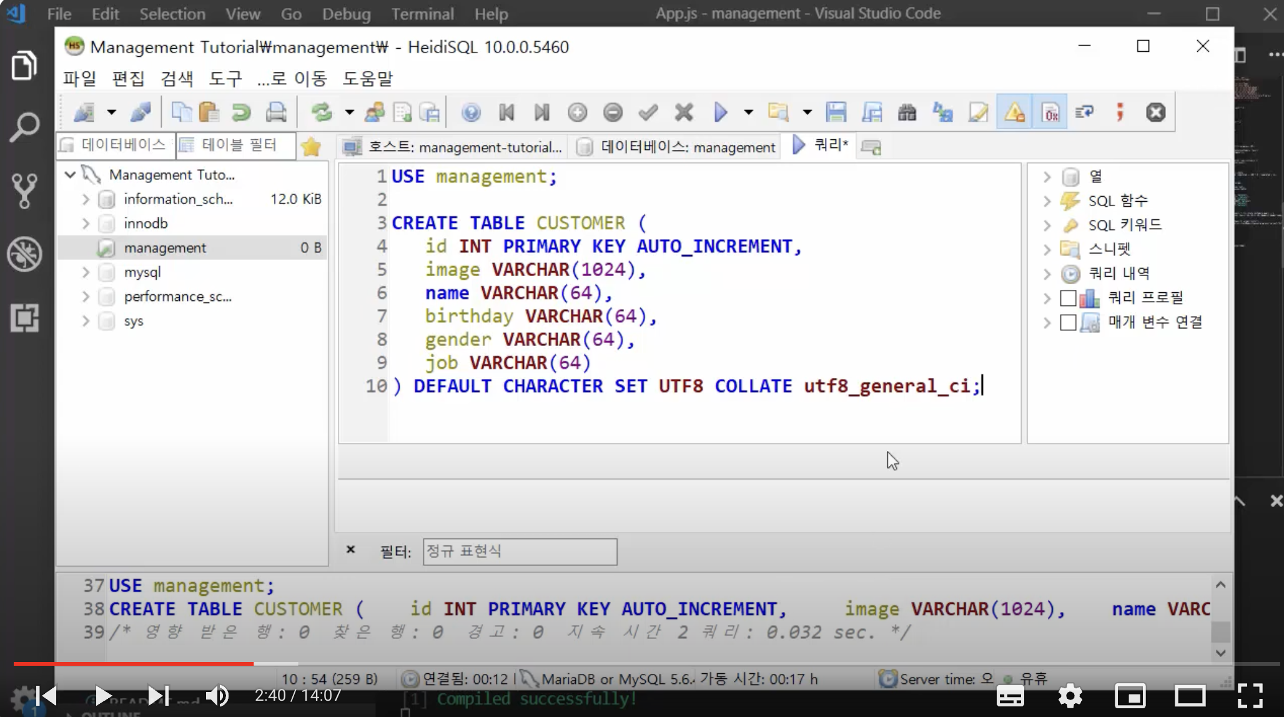Click the print icon in toolbar
The width and height of the screenshot is (1284, 717).
click(276, 112)
